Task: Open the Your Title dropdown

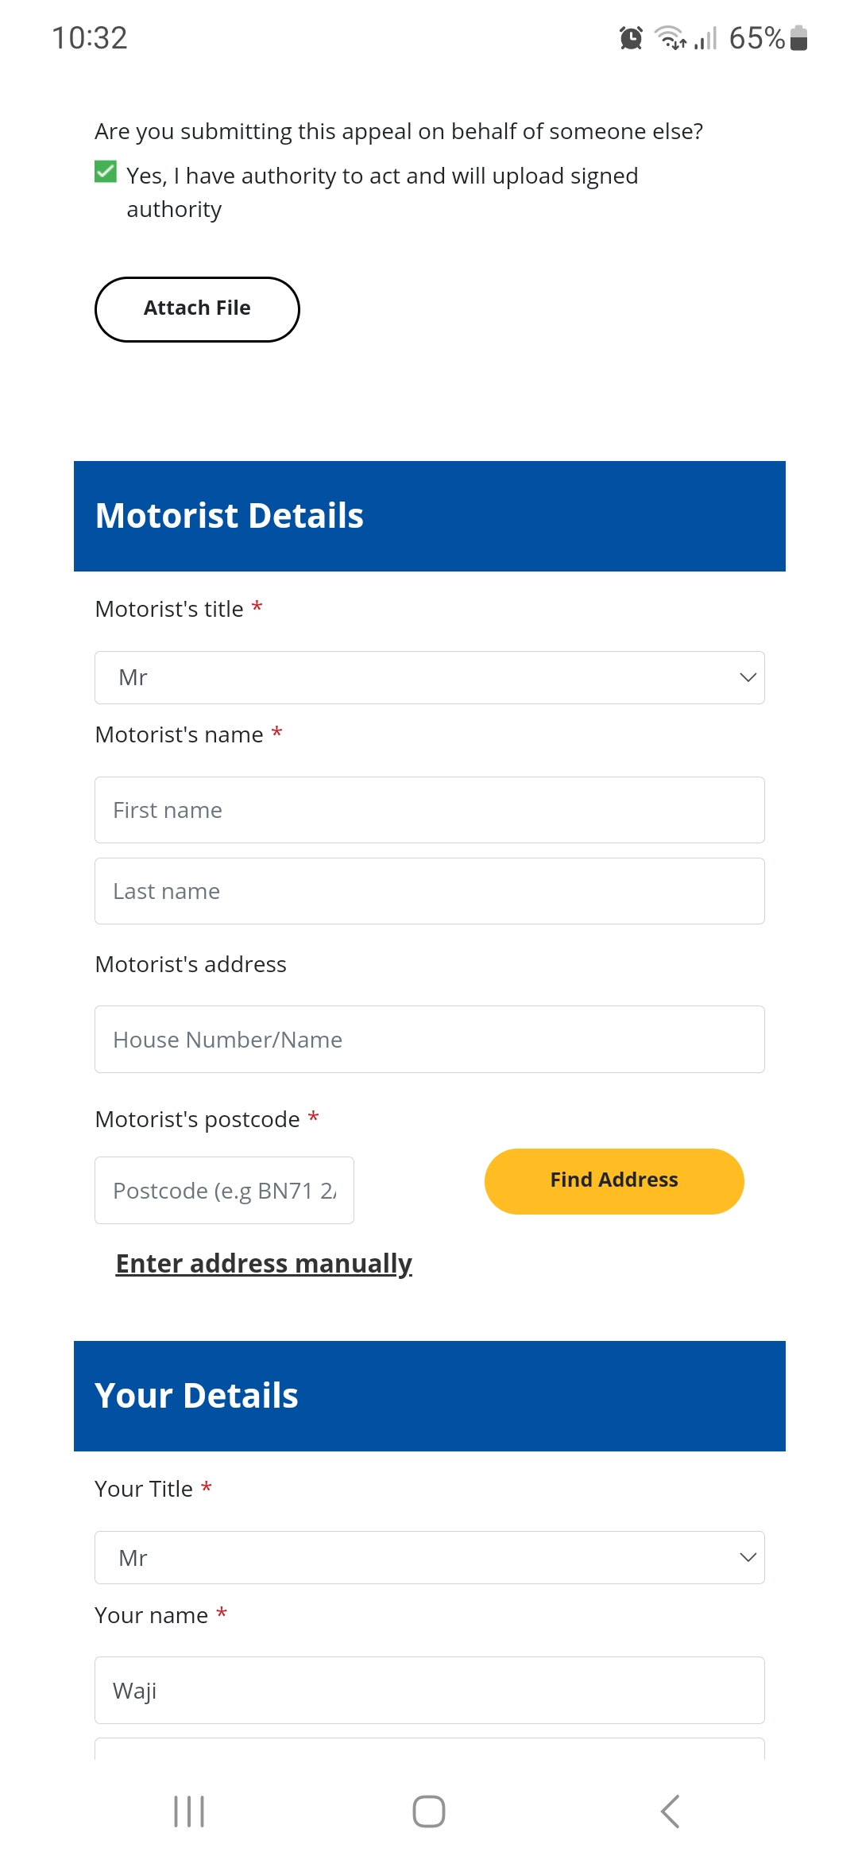Action: pyautogui.click(x=430, y=1557)
